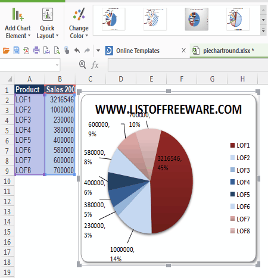Open the Change Color dropdown
This screenshot has width=268, height=278.
[x=79, y=23]
